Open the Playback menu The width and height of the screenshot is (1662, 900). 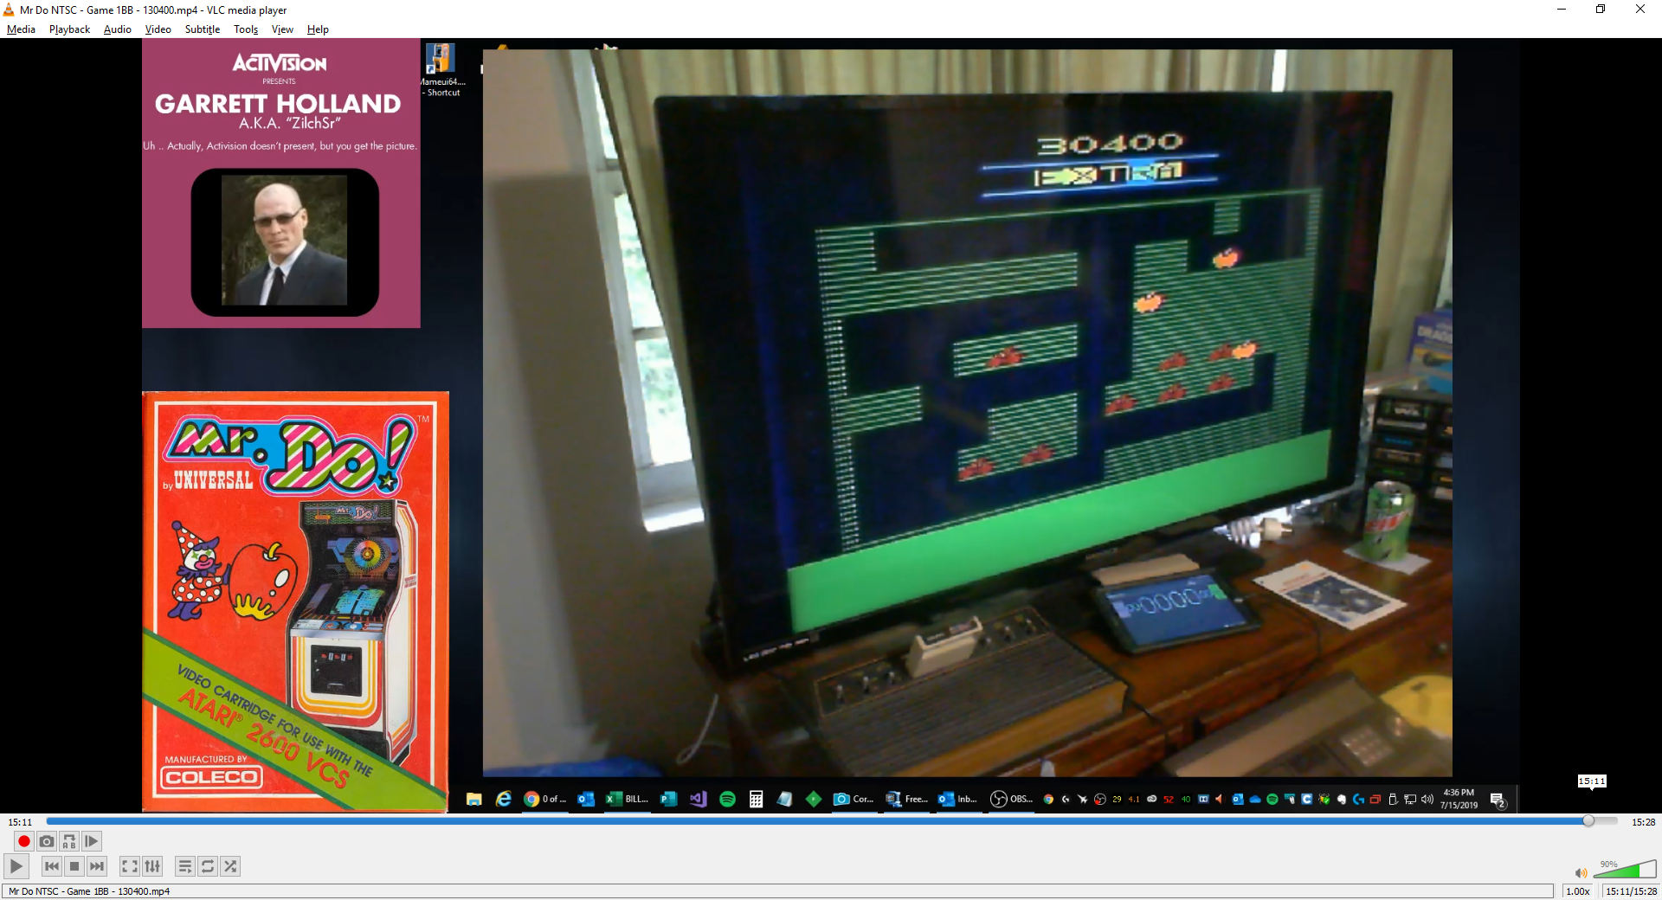coord(69,29)
